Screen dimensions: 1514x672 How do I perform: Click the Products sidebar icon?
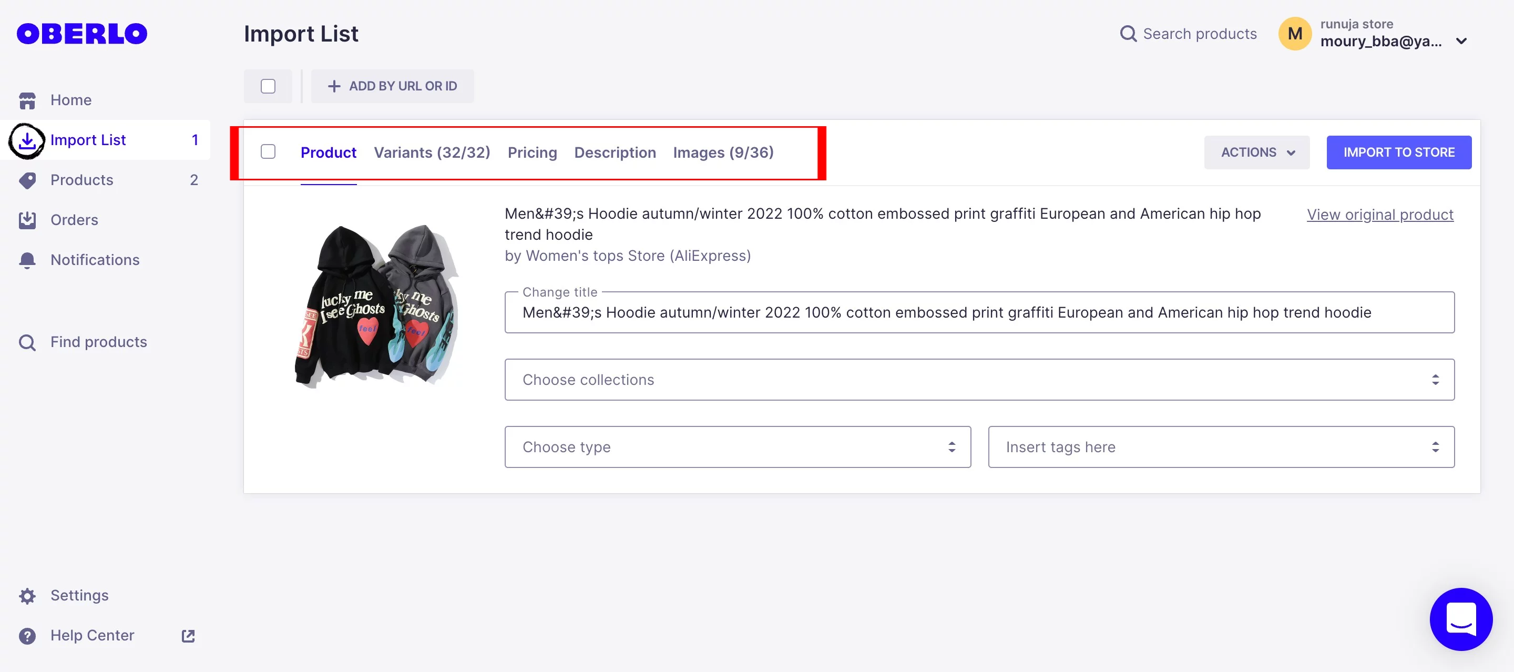pyautogui.click(x=26, y=180)
